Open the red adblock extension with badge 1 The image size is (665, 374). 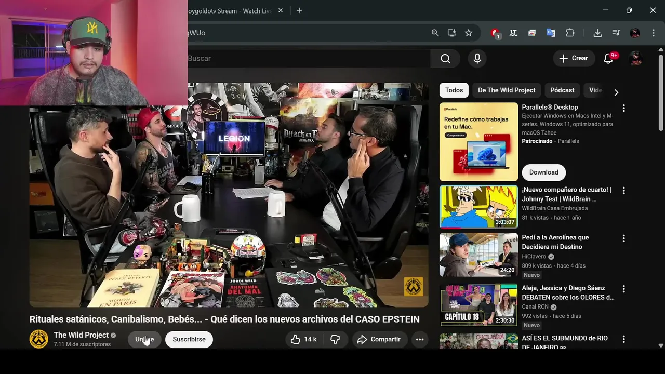tap(495, 33)
